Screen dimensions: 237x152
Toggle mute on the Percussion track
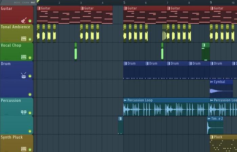[30, 113]
